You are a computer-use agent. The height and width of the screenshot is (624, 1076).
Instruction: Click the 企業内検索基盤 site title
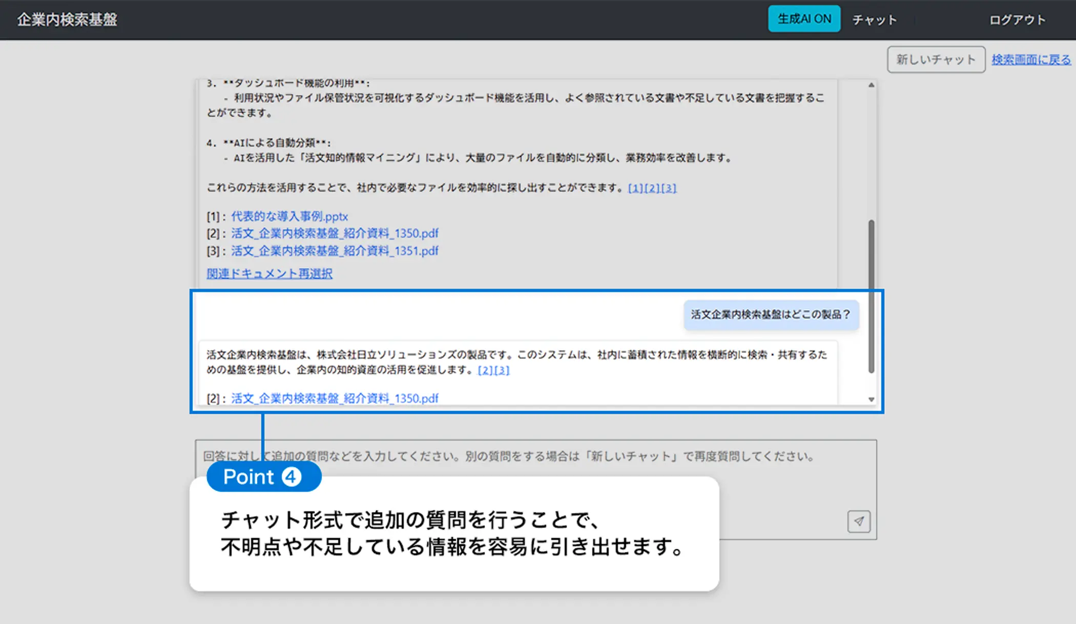click(x=67, y=19)
